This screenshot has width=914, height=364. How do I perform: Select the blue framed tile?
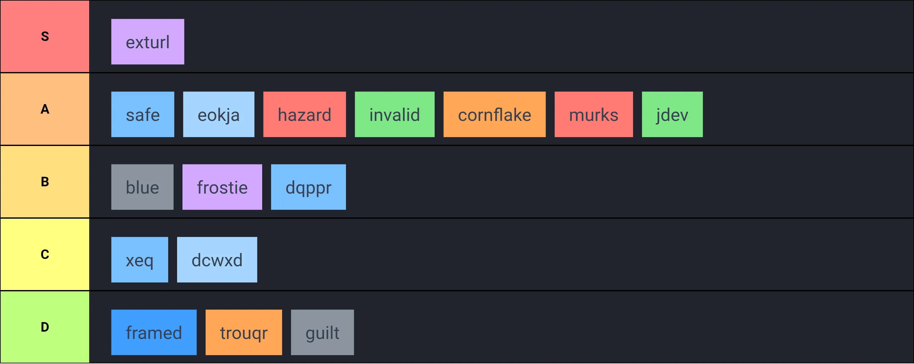[154, 333]
